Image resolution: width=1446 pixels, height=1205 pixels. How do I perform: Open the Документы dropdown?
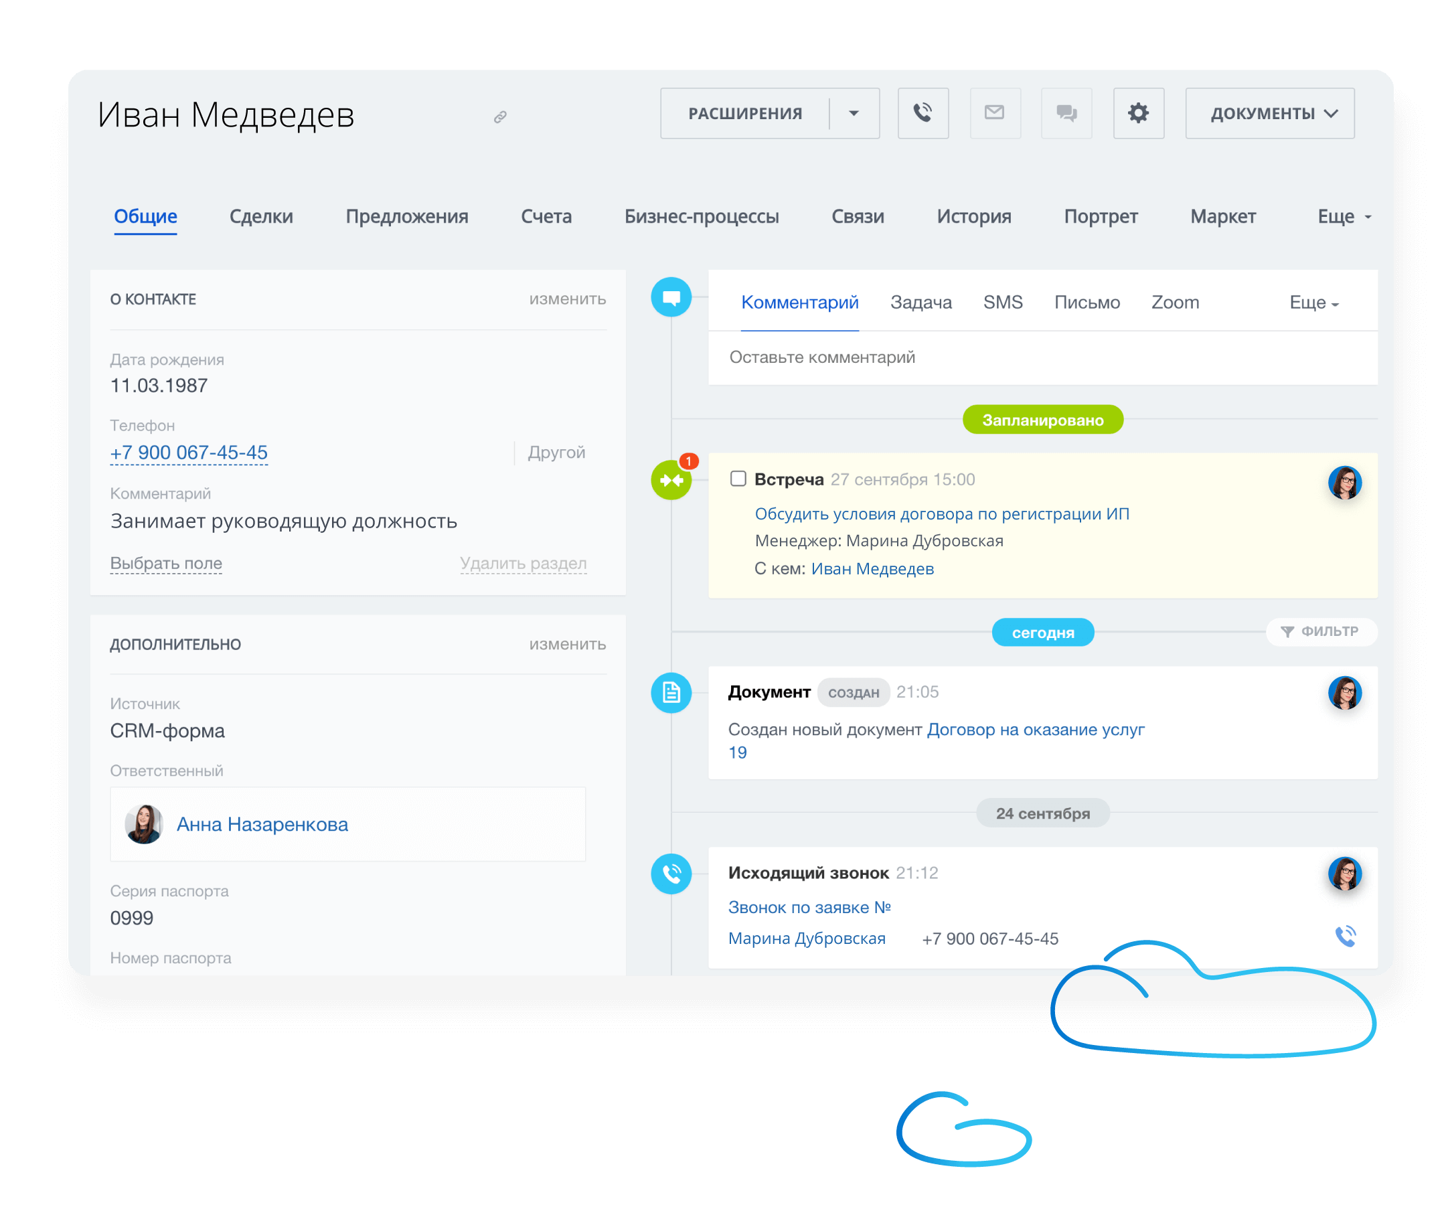pos(1269,113)
